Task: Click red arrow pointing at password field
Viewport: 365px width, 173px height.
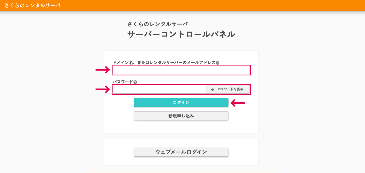Action: 103,89
